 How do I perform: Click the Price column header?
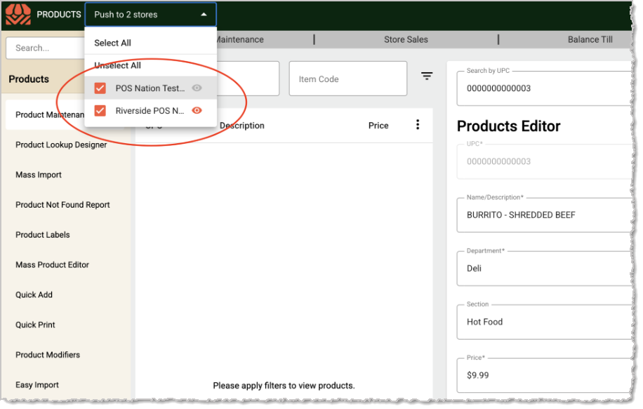coord(378,126)
